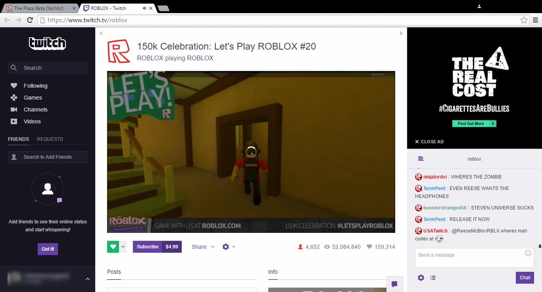Click the ROBLOX channel name link
Image resolution: width=542 pixels, height=292 pixels.
click(x=150, y=58)
